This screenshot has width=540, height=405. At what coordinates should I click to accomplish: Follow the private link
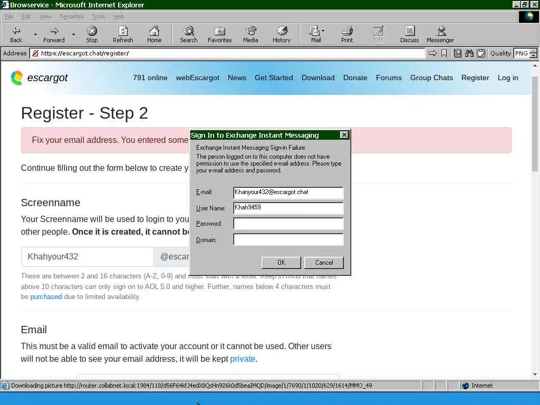point(243,359)
